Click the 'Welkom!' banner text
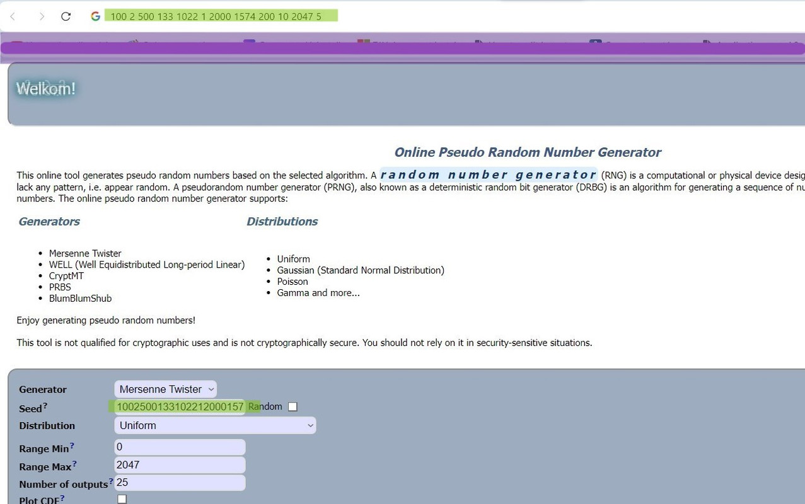The image size is (805, 504). click(x=45, y=89)
